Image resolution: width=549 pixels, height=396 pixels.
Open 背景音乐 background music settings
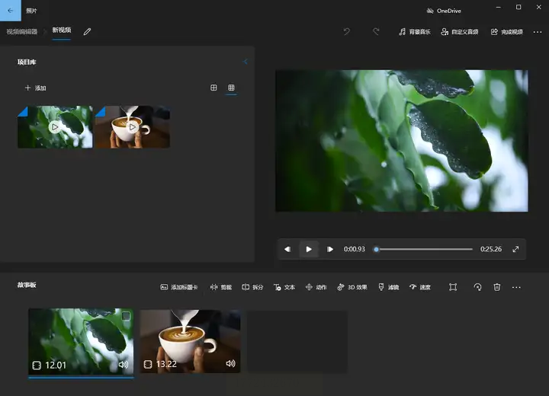tap(414, 32)
